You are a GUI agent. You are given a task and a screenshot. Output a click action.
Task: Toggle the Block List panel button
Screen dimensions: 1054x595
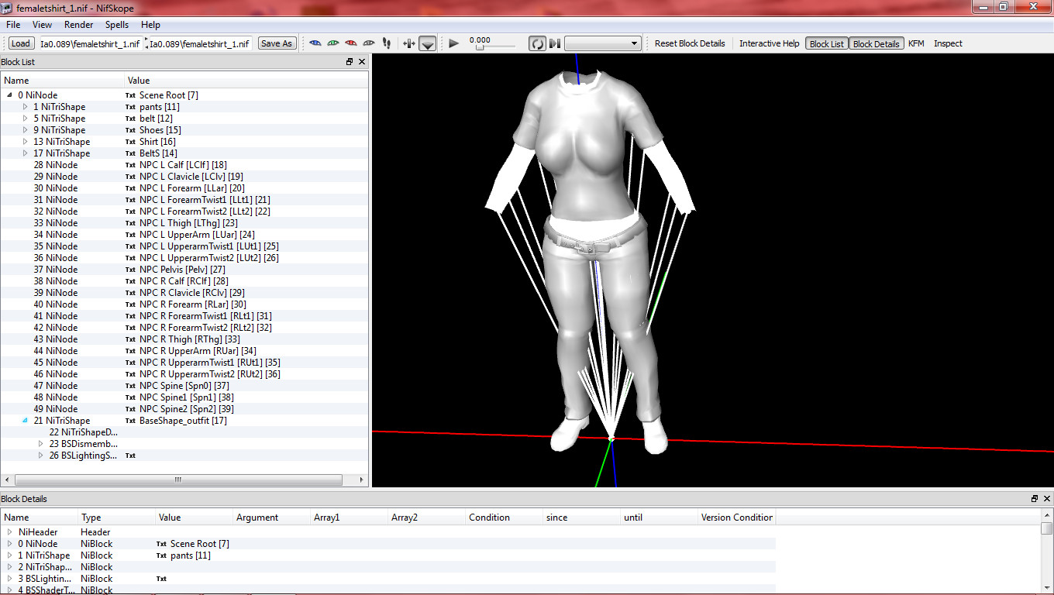[826, 43]
